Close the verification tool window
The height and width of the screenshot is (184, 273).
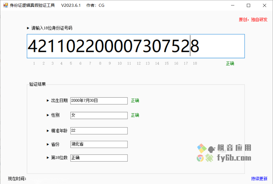(265, 5)
